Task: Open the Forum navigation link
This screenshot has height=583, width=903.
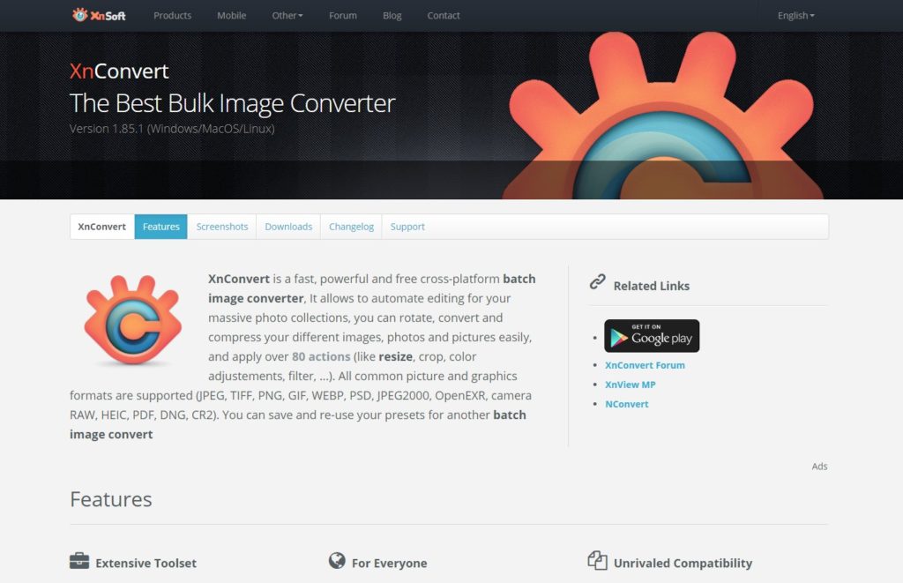Action: click(343, 16)
